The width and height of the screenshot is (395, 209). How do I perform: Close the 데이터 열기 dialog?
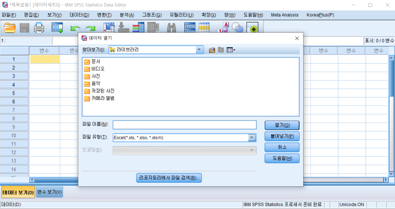(297, 38)
